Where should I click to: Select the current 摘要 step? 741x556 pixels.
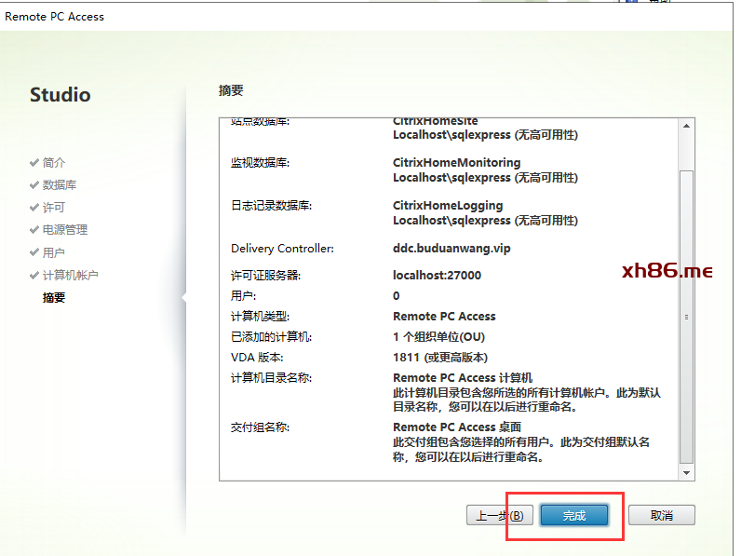coord(54,297)
